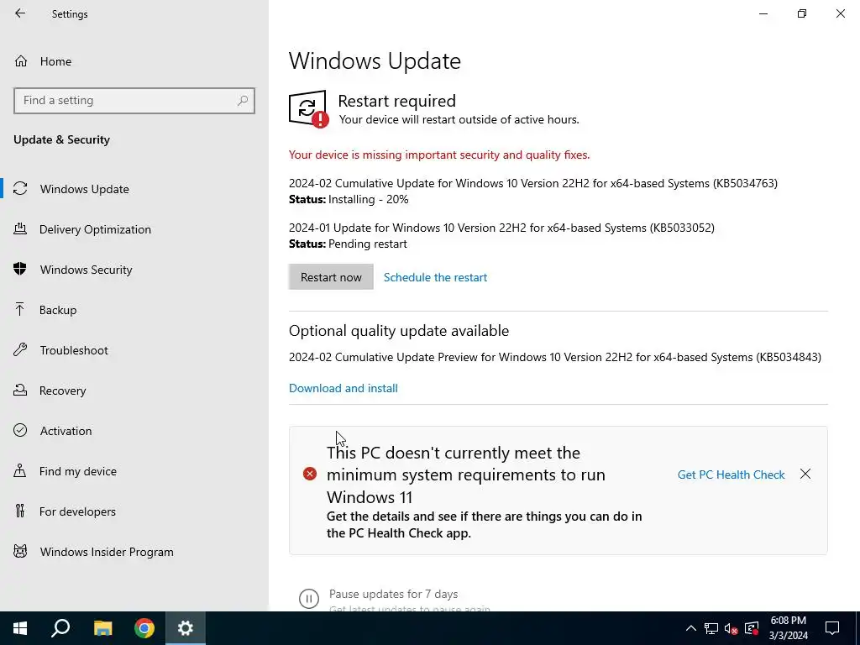The width and height of the screenshot is (860, 645).
Task: Click the Delivery Optimization sidebar icon
Action: click(20, 228)
